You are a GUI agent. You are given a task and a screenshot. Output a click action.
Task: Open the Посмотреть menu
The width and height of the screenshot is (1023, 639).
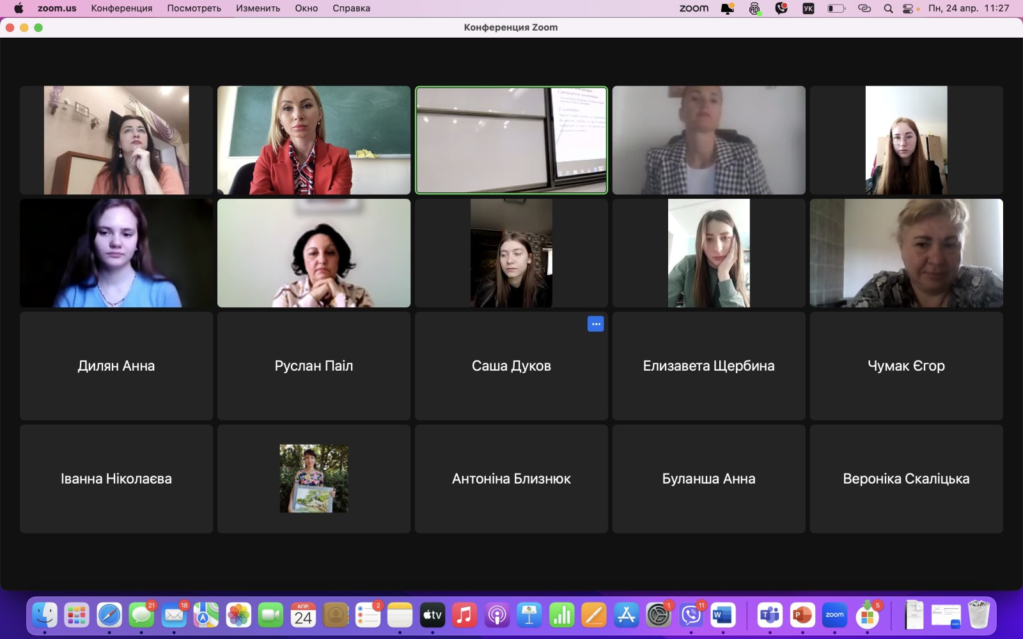[194, 8]
